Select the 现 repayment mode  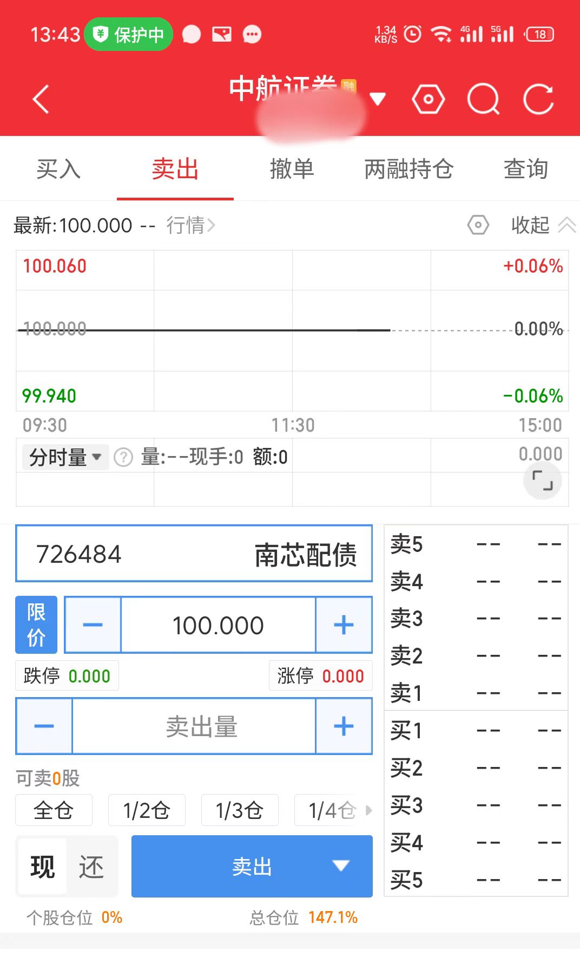[43, 867]
